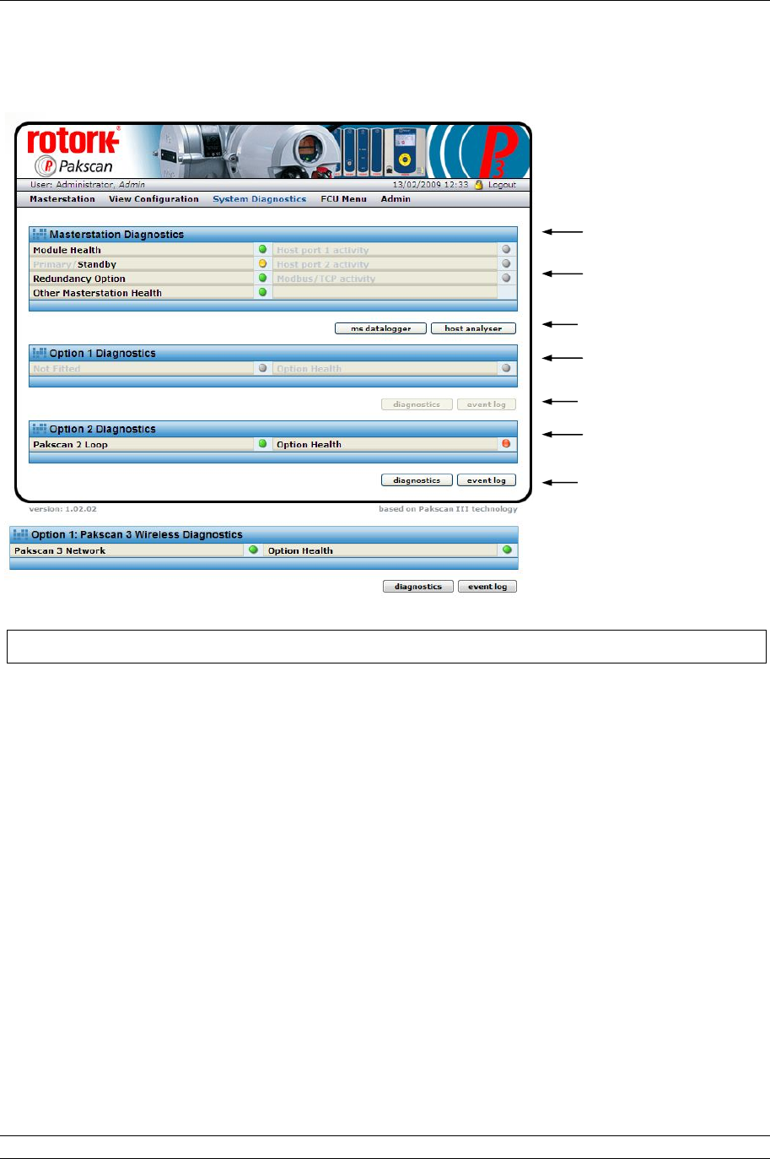Click the Standby text
Screen dimensions: 770x1159
click(x=97, y=265)
